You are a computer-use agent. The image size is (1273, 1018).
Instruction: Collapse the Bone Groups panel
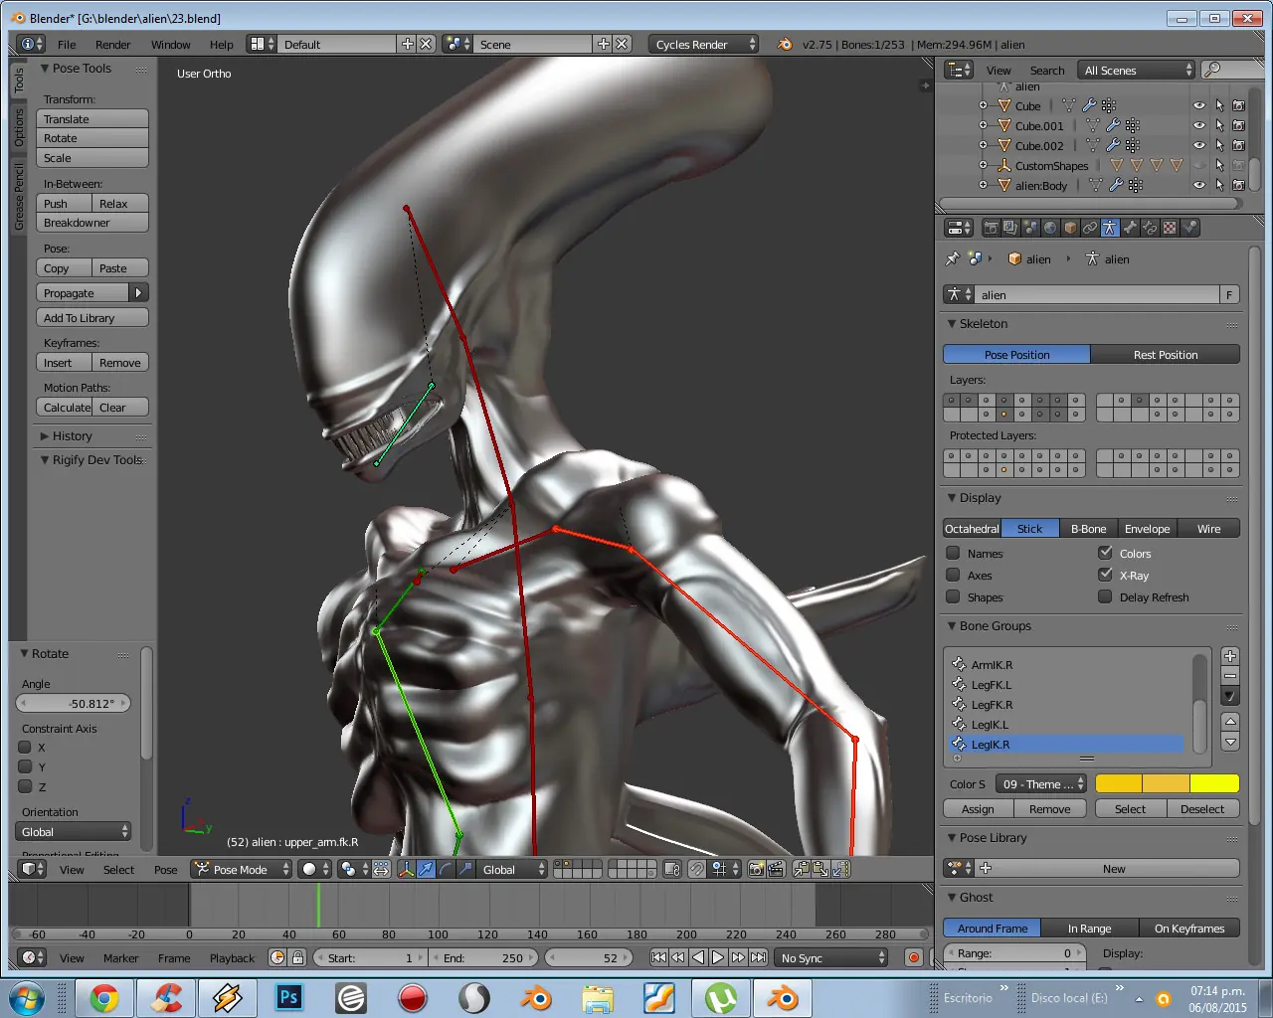point(952,626)
